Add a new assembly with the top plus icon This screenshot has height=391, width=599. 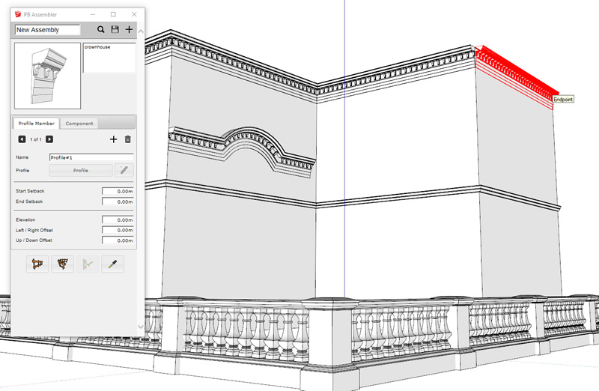(x=129, y=29)
